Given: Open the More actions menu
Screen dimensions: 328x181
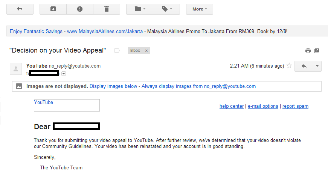Looking at the screenshot, I should click(x=200, y=9).
